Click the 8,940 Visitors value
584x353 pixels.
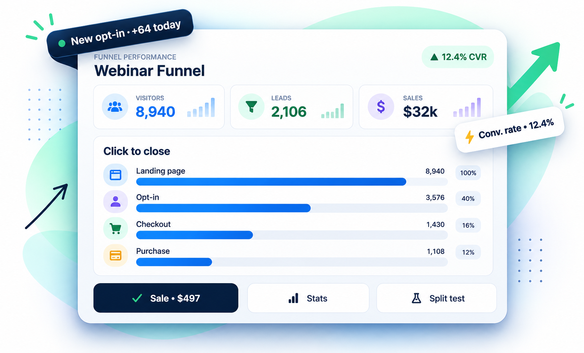pyautogui.click(x=155, y=112)
